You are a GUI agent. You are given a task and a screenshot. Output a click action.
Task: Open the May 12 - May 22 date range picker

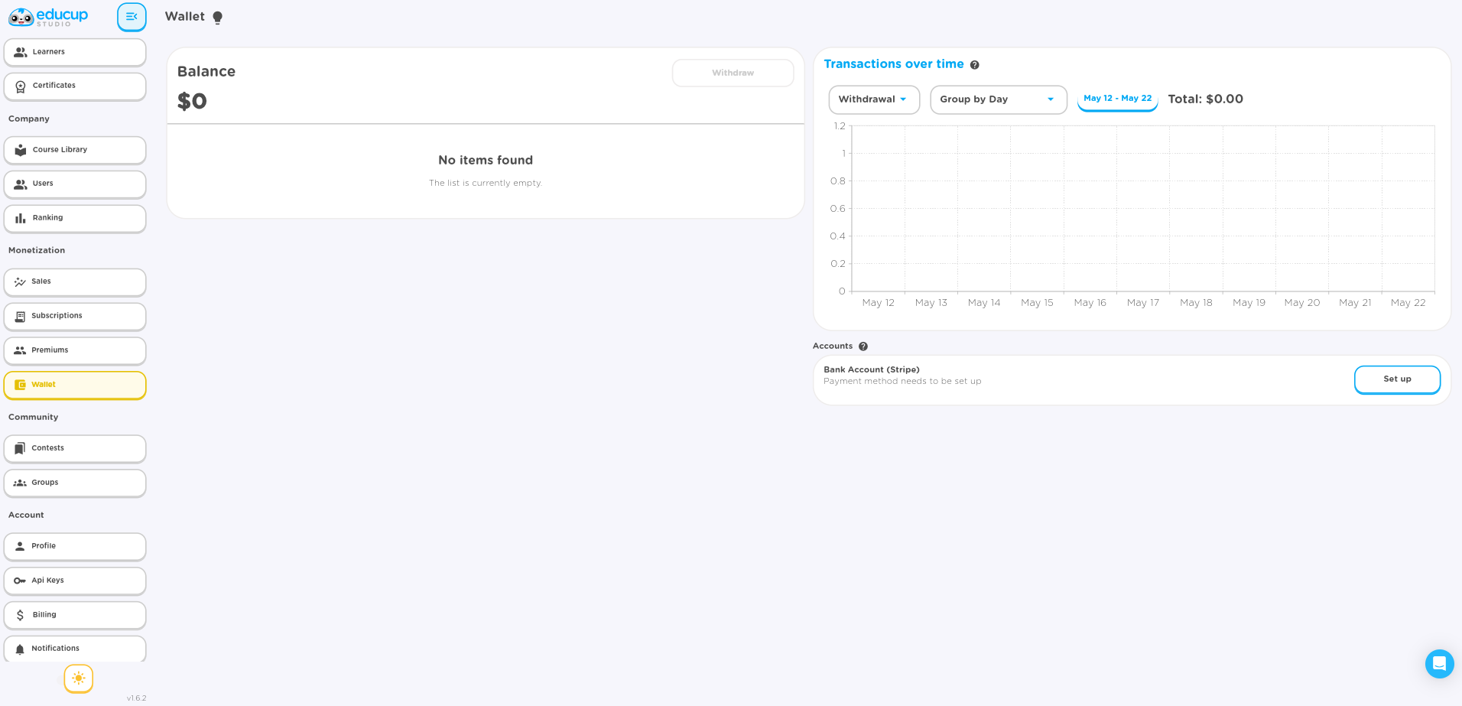1117,99
